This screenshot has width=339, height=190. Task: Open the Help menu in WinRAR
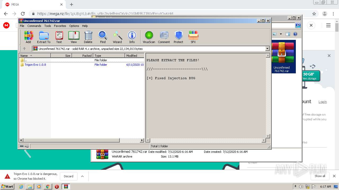(85, 26)
